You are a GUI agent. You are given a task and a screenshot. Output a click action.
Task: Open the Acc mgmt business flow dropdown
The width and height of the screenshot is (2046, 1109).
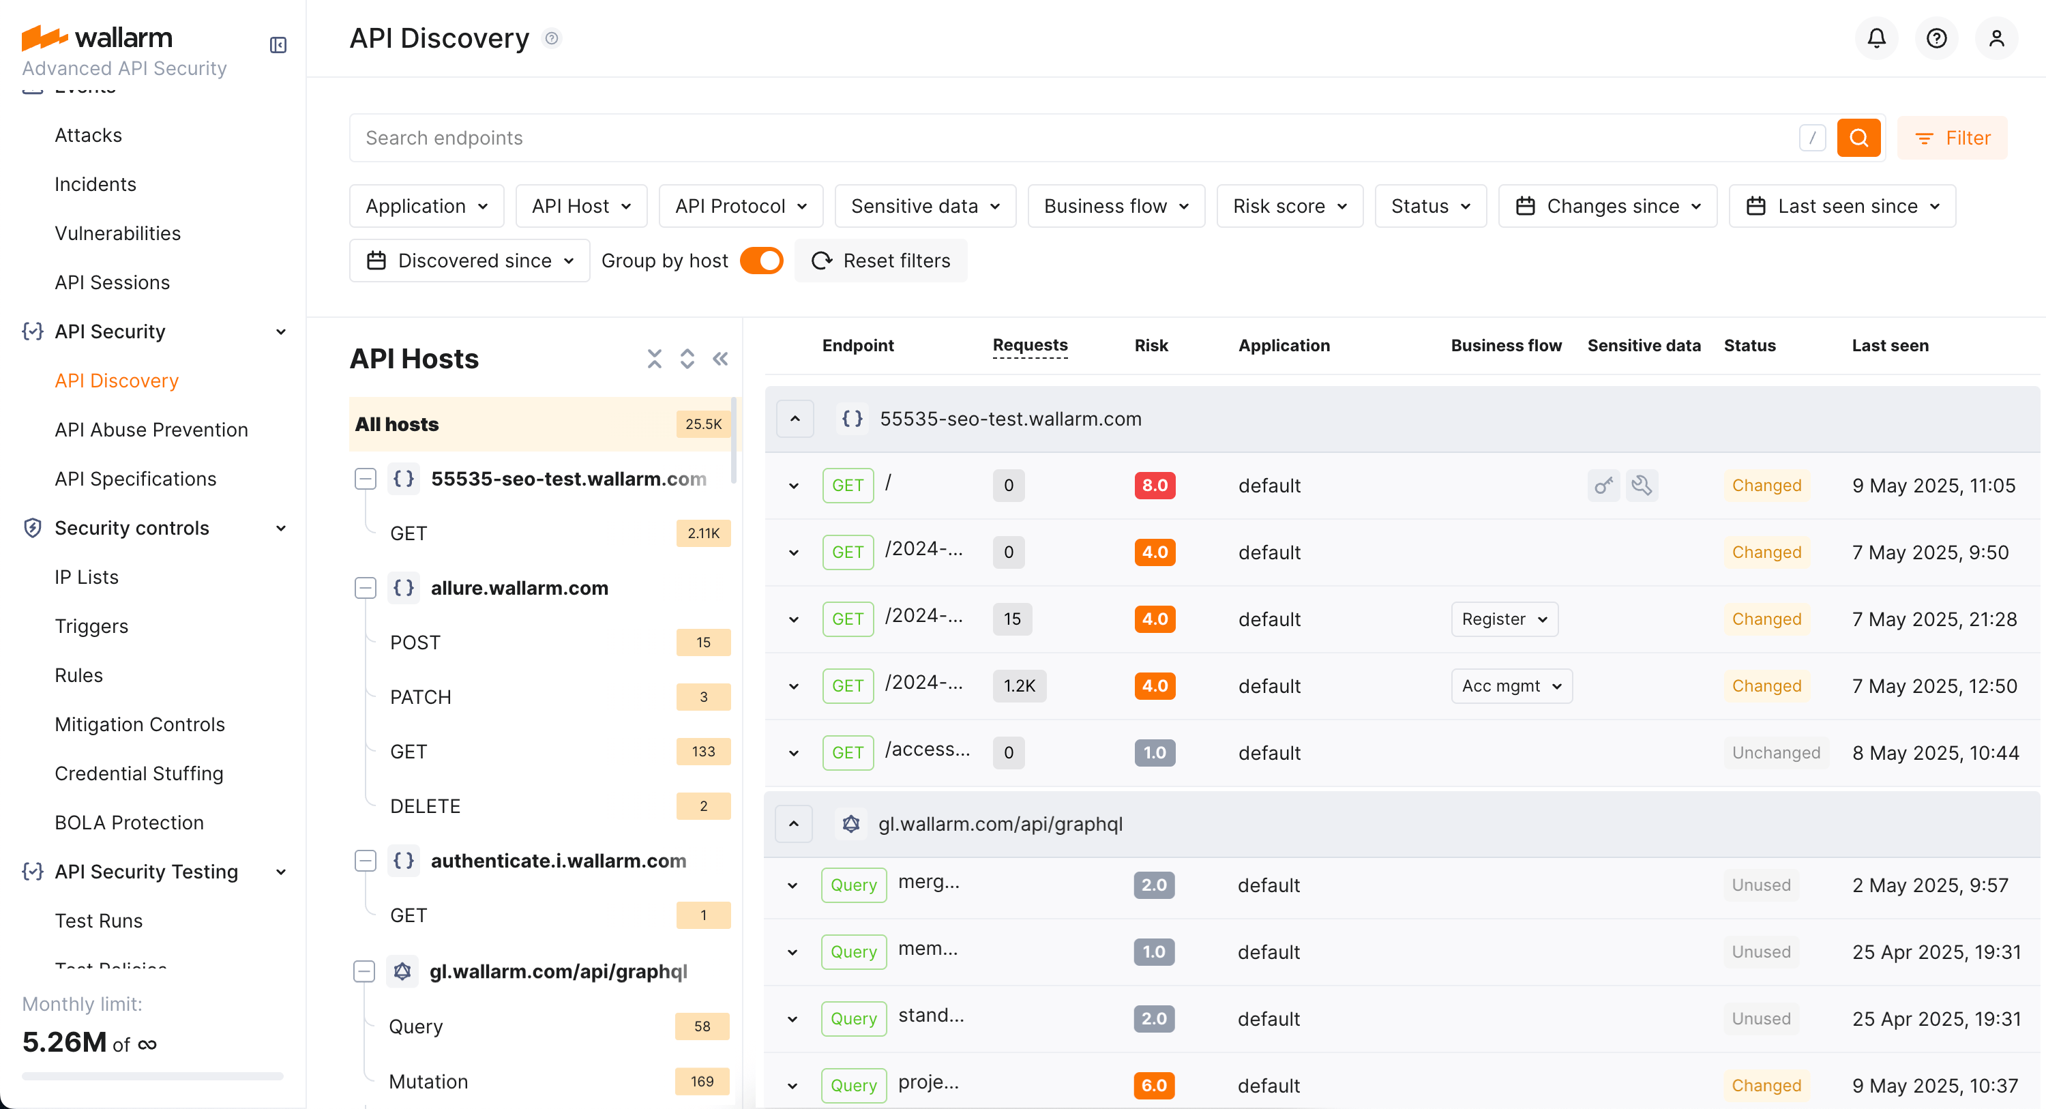(x=1510, y=685)
